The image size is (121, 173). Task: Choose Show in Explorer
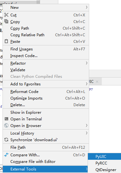46,112
